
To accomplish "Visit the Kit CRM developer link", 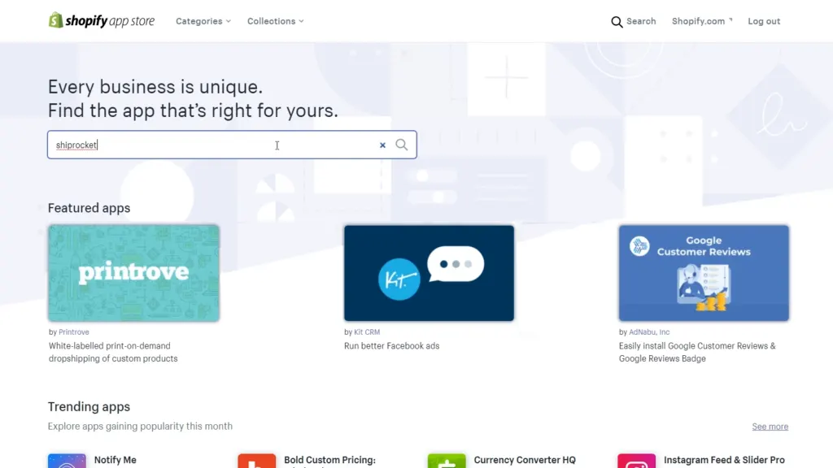I will point(367,331).
